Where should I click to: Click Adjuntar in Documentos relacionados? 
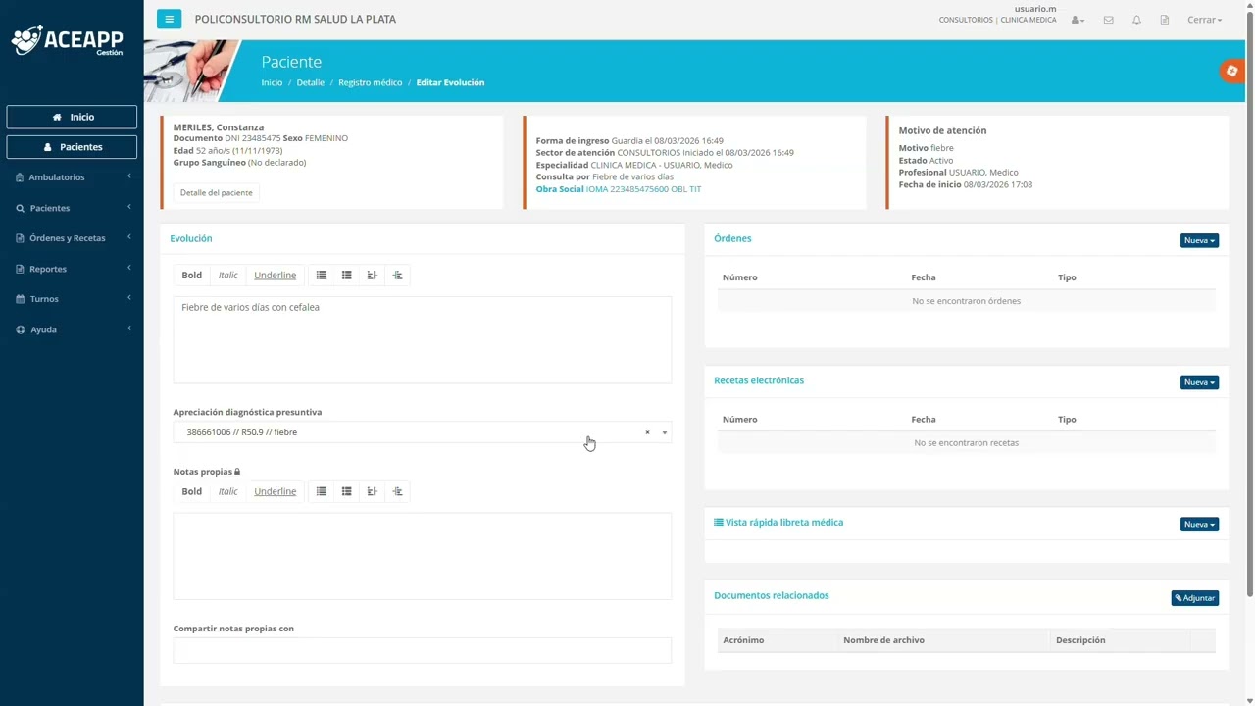click(1195, 598)
